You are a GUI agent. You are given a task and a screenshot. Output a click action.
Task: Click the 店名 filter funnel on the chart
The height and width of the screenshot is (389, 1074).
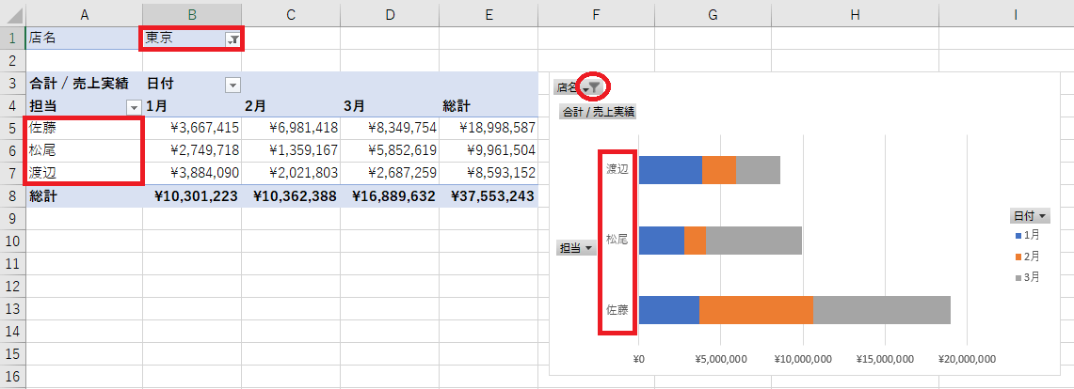tap(594, 86)
